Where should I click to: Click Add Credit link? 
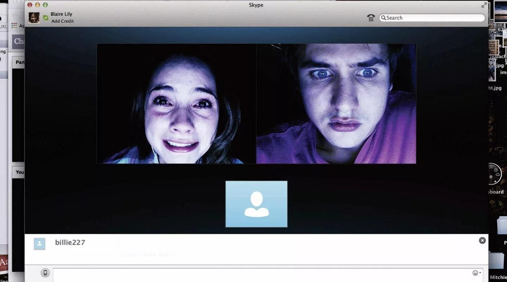62,21
